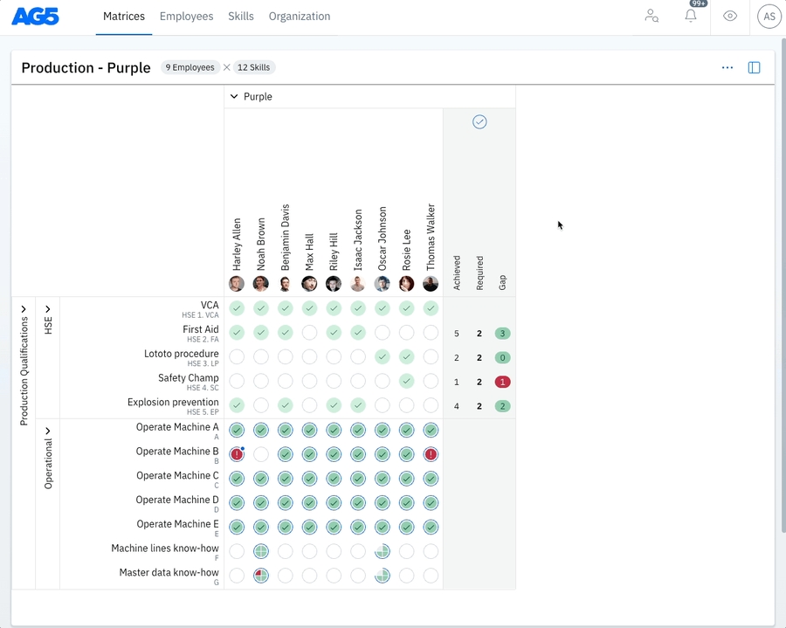Collapse the Purple group chevron
This screenshot has width=786, height=628.
click(234, 97)
